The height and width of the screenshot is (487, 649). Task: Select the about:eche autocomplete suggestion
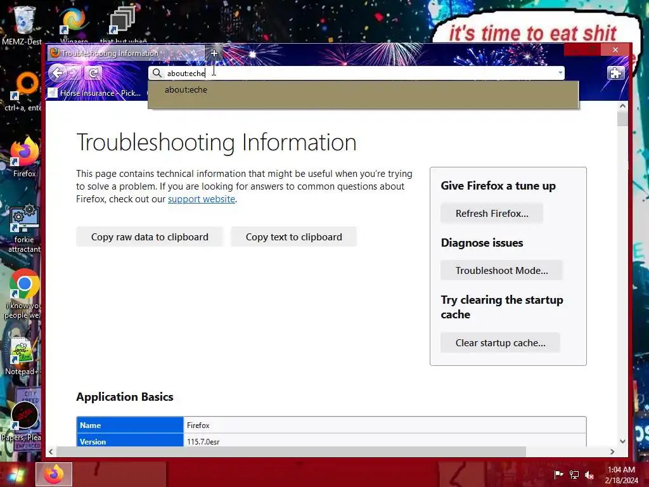[x=363, y=90]
